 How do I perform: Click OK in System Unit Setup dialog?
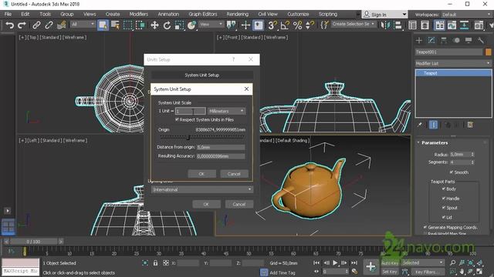pyautogui.click(x=202, y=174)
